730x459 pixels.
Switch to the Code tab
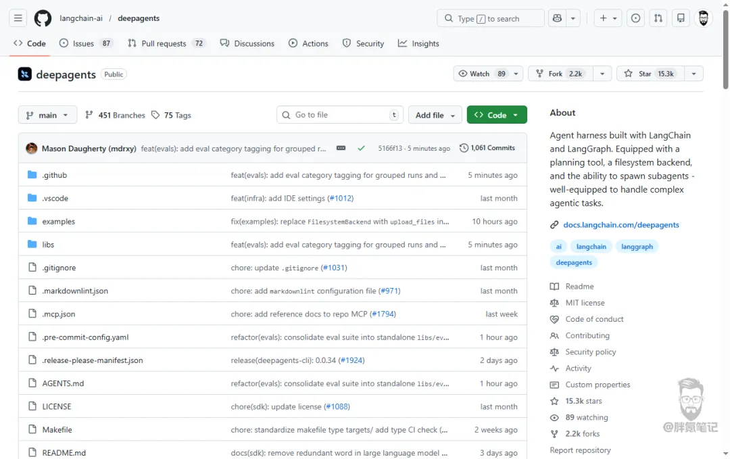tap(30, 43)
